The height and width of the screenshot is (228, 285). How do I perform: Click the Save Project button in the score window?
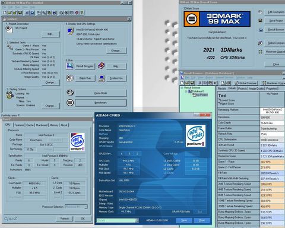(275, 21)
